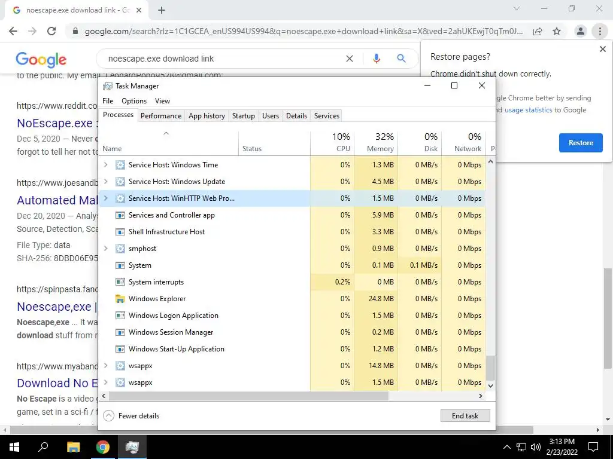Bookmark this page with the star icon

[x=557, y=31]
